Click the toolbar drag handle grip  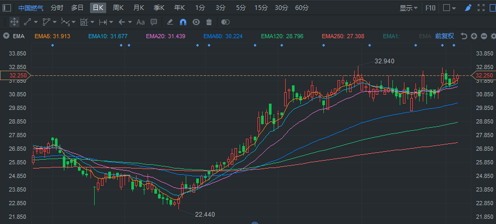[x=4, y=22]
